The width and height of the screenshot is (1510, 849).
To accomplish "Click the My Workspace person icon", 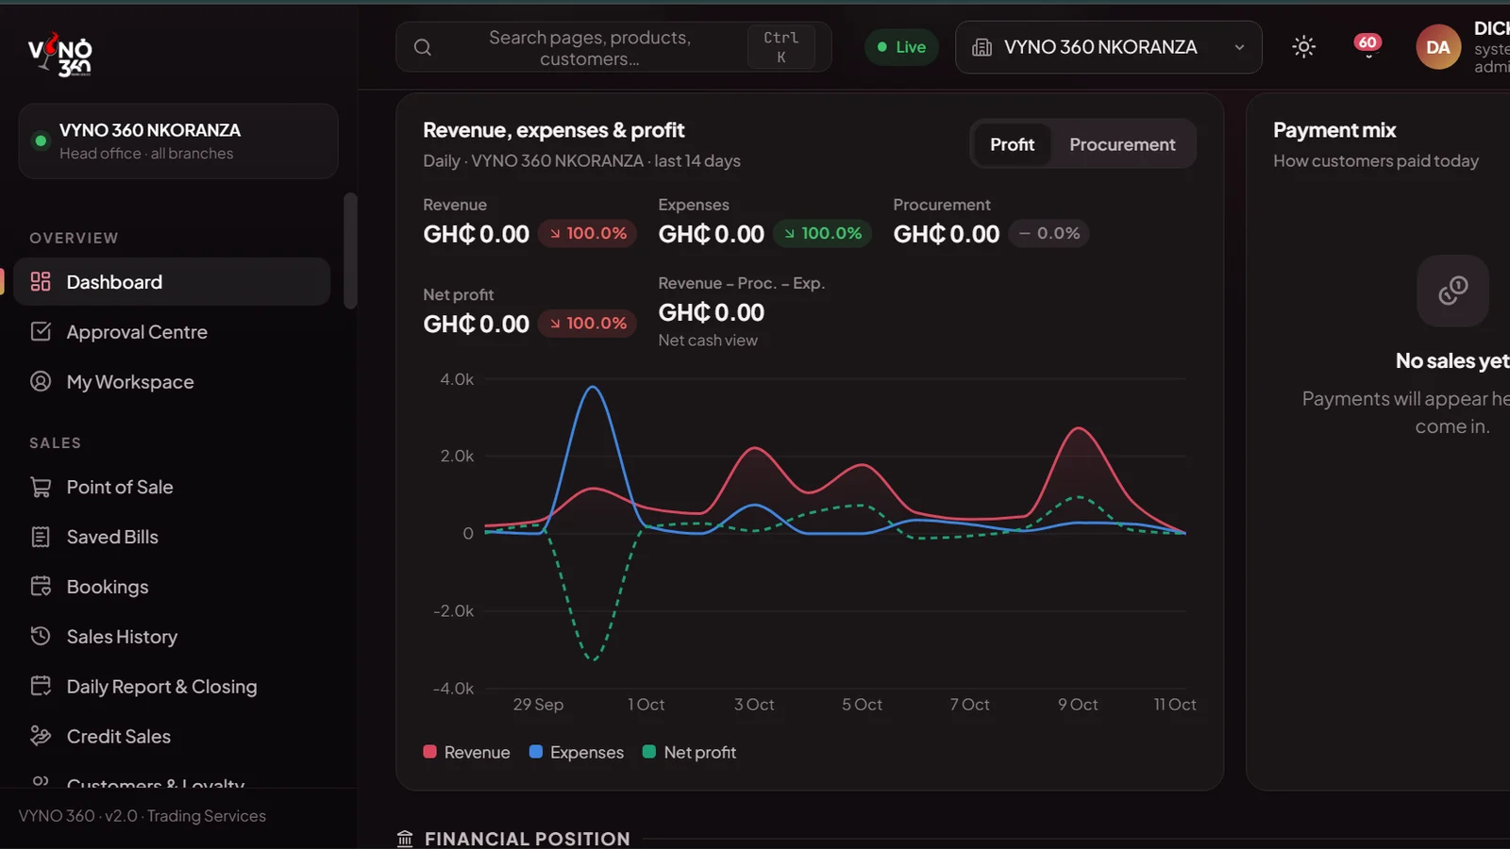I will (41, 381).
